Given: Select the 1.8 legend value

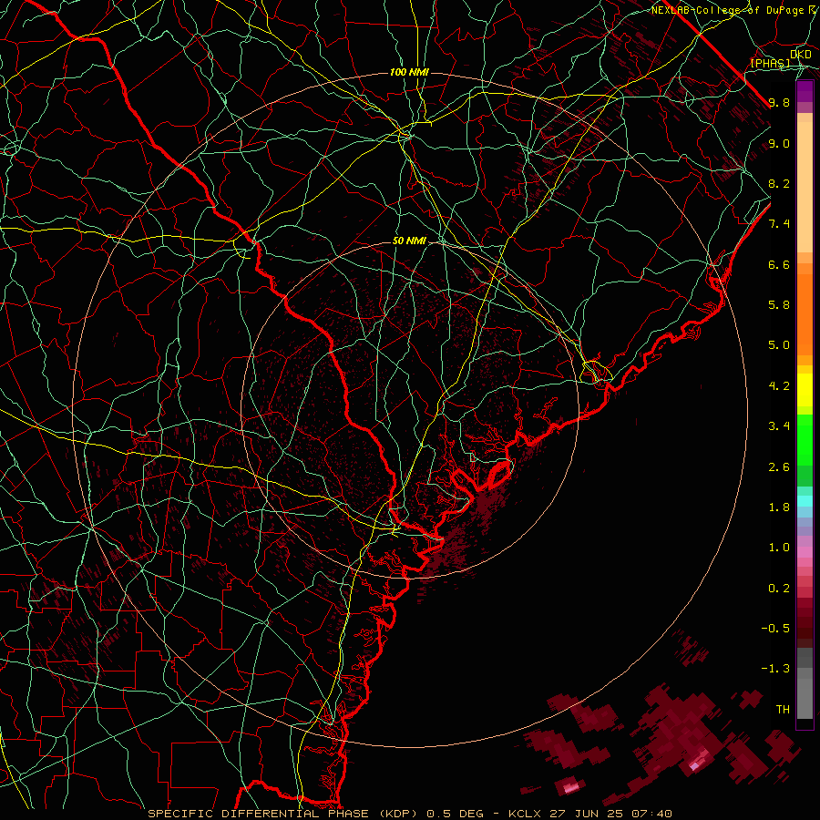Looking at the screenshot, I should (x=779, y=507).
